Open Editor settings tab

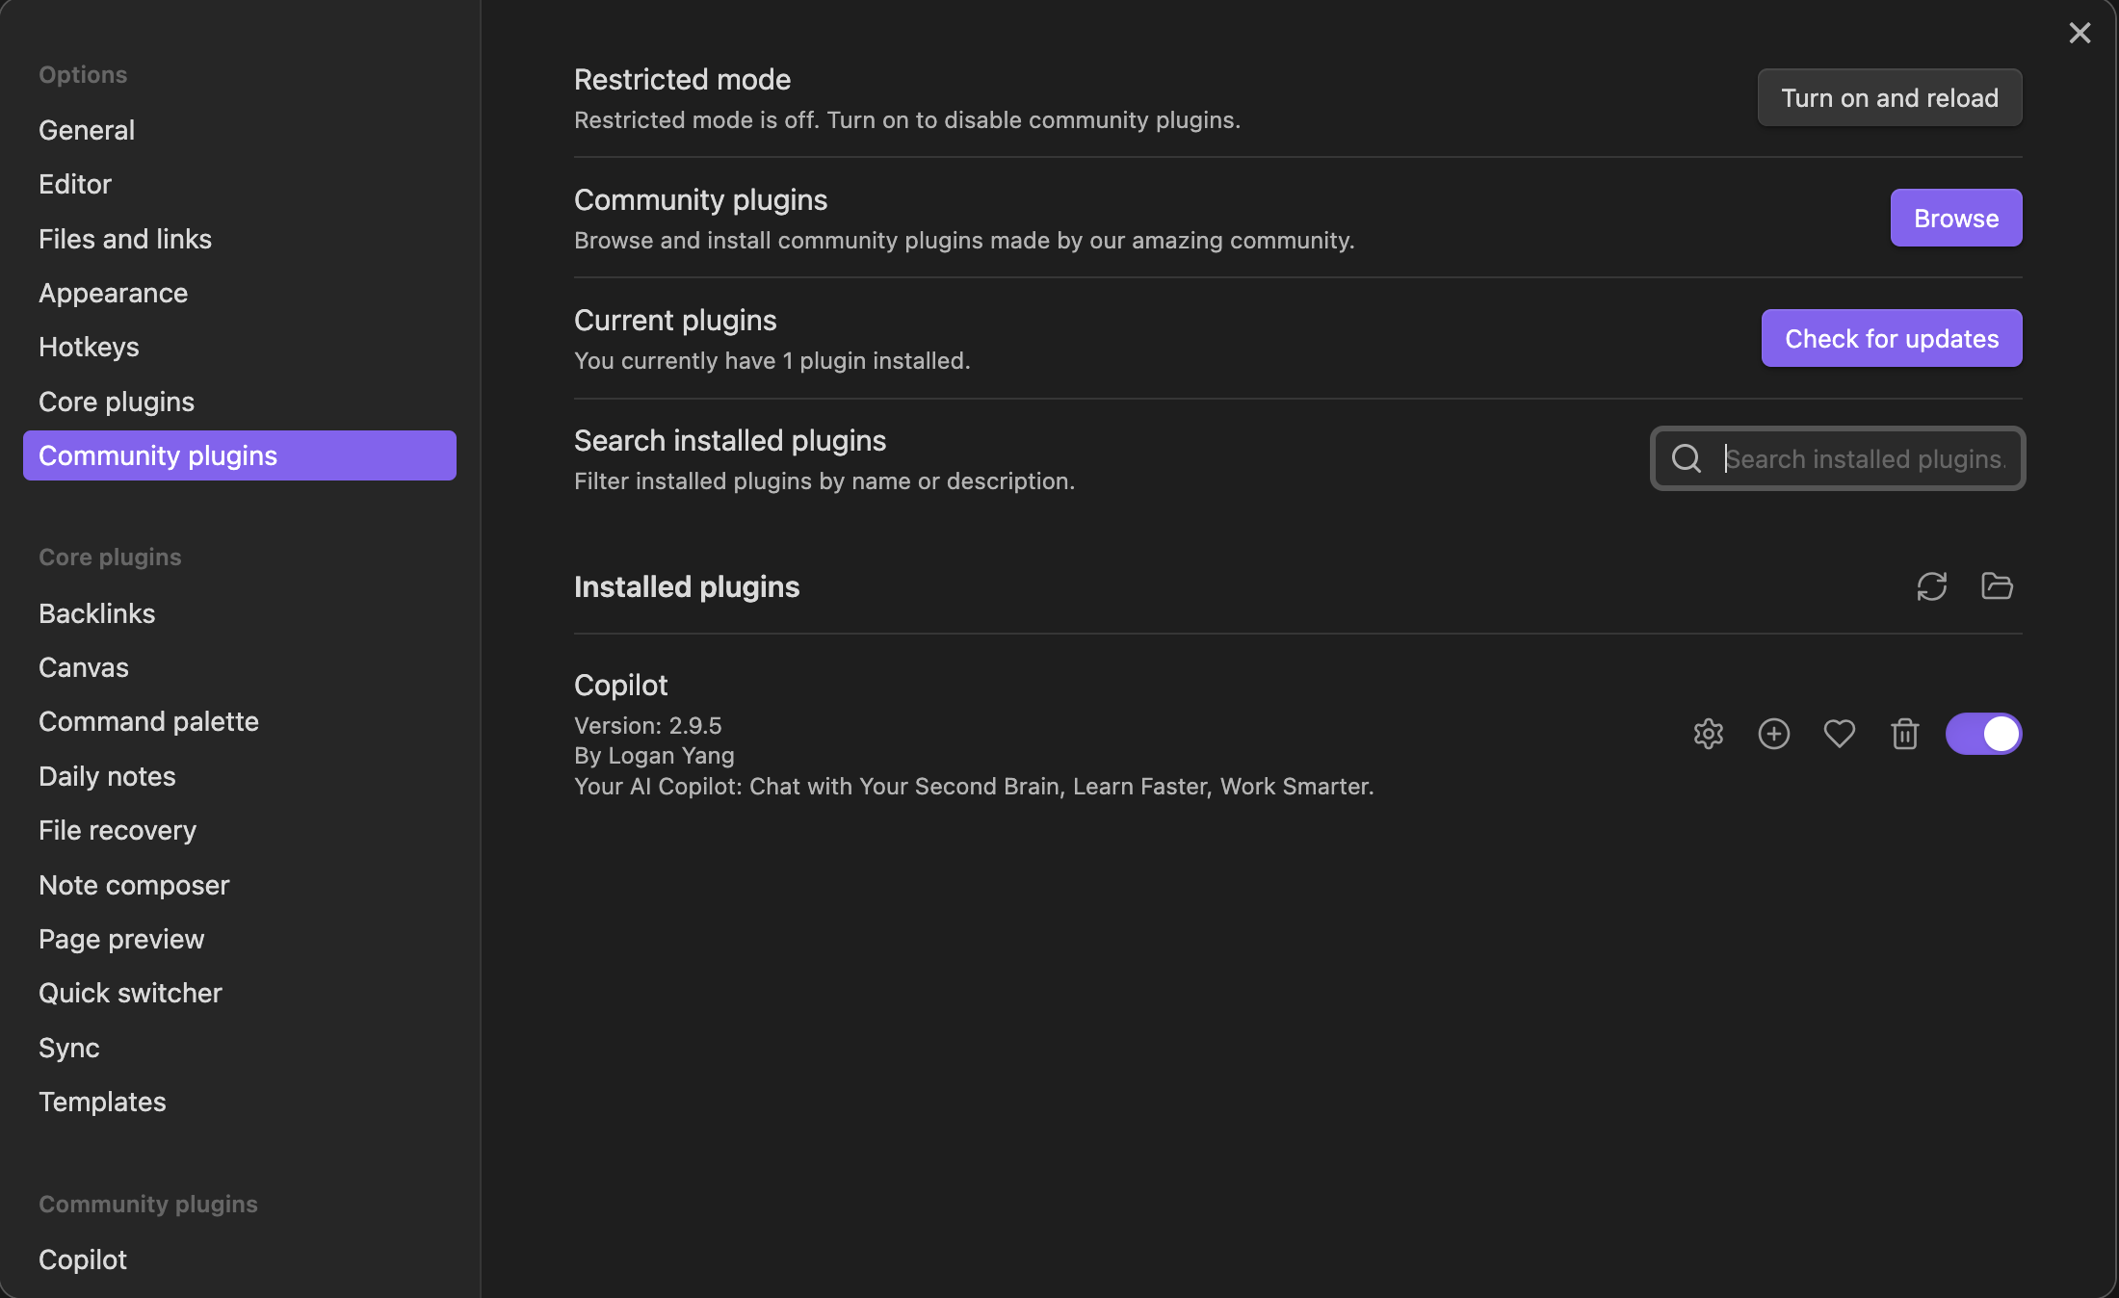point(239,184)
